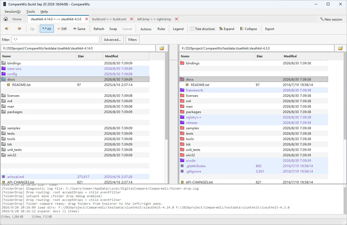Toggle the All files view filter
This screenshot has height=225, width=347.
[47, 29]
